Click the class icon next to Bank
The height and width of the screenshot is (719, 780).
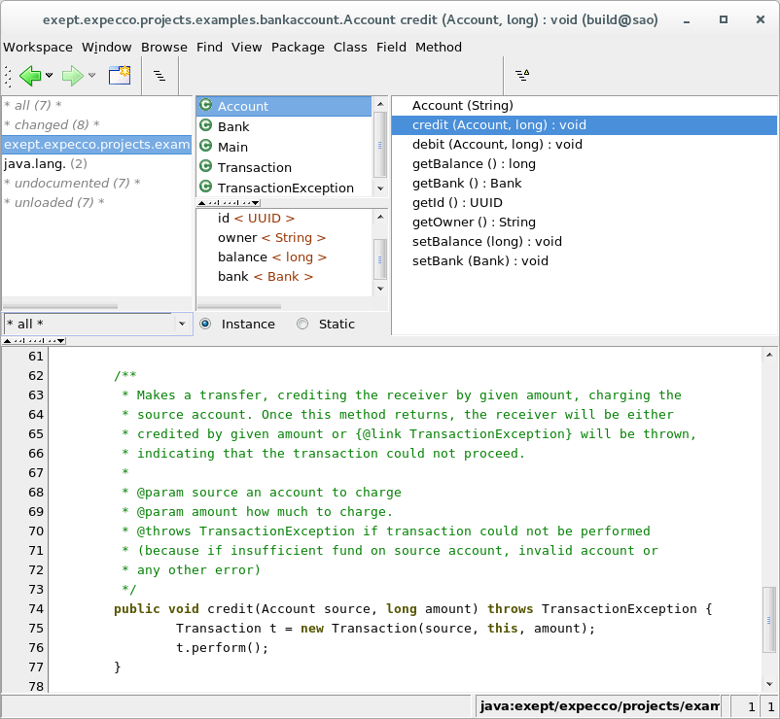pyautogui.click(x=205, y=126)
